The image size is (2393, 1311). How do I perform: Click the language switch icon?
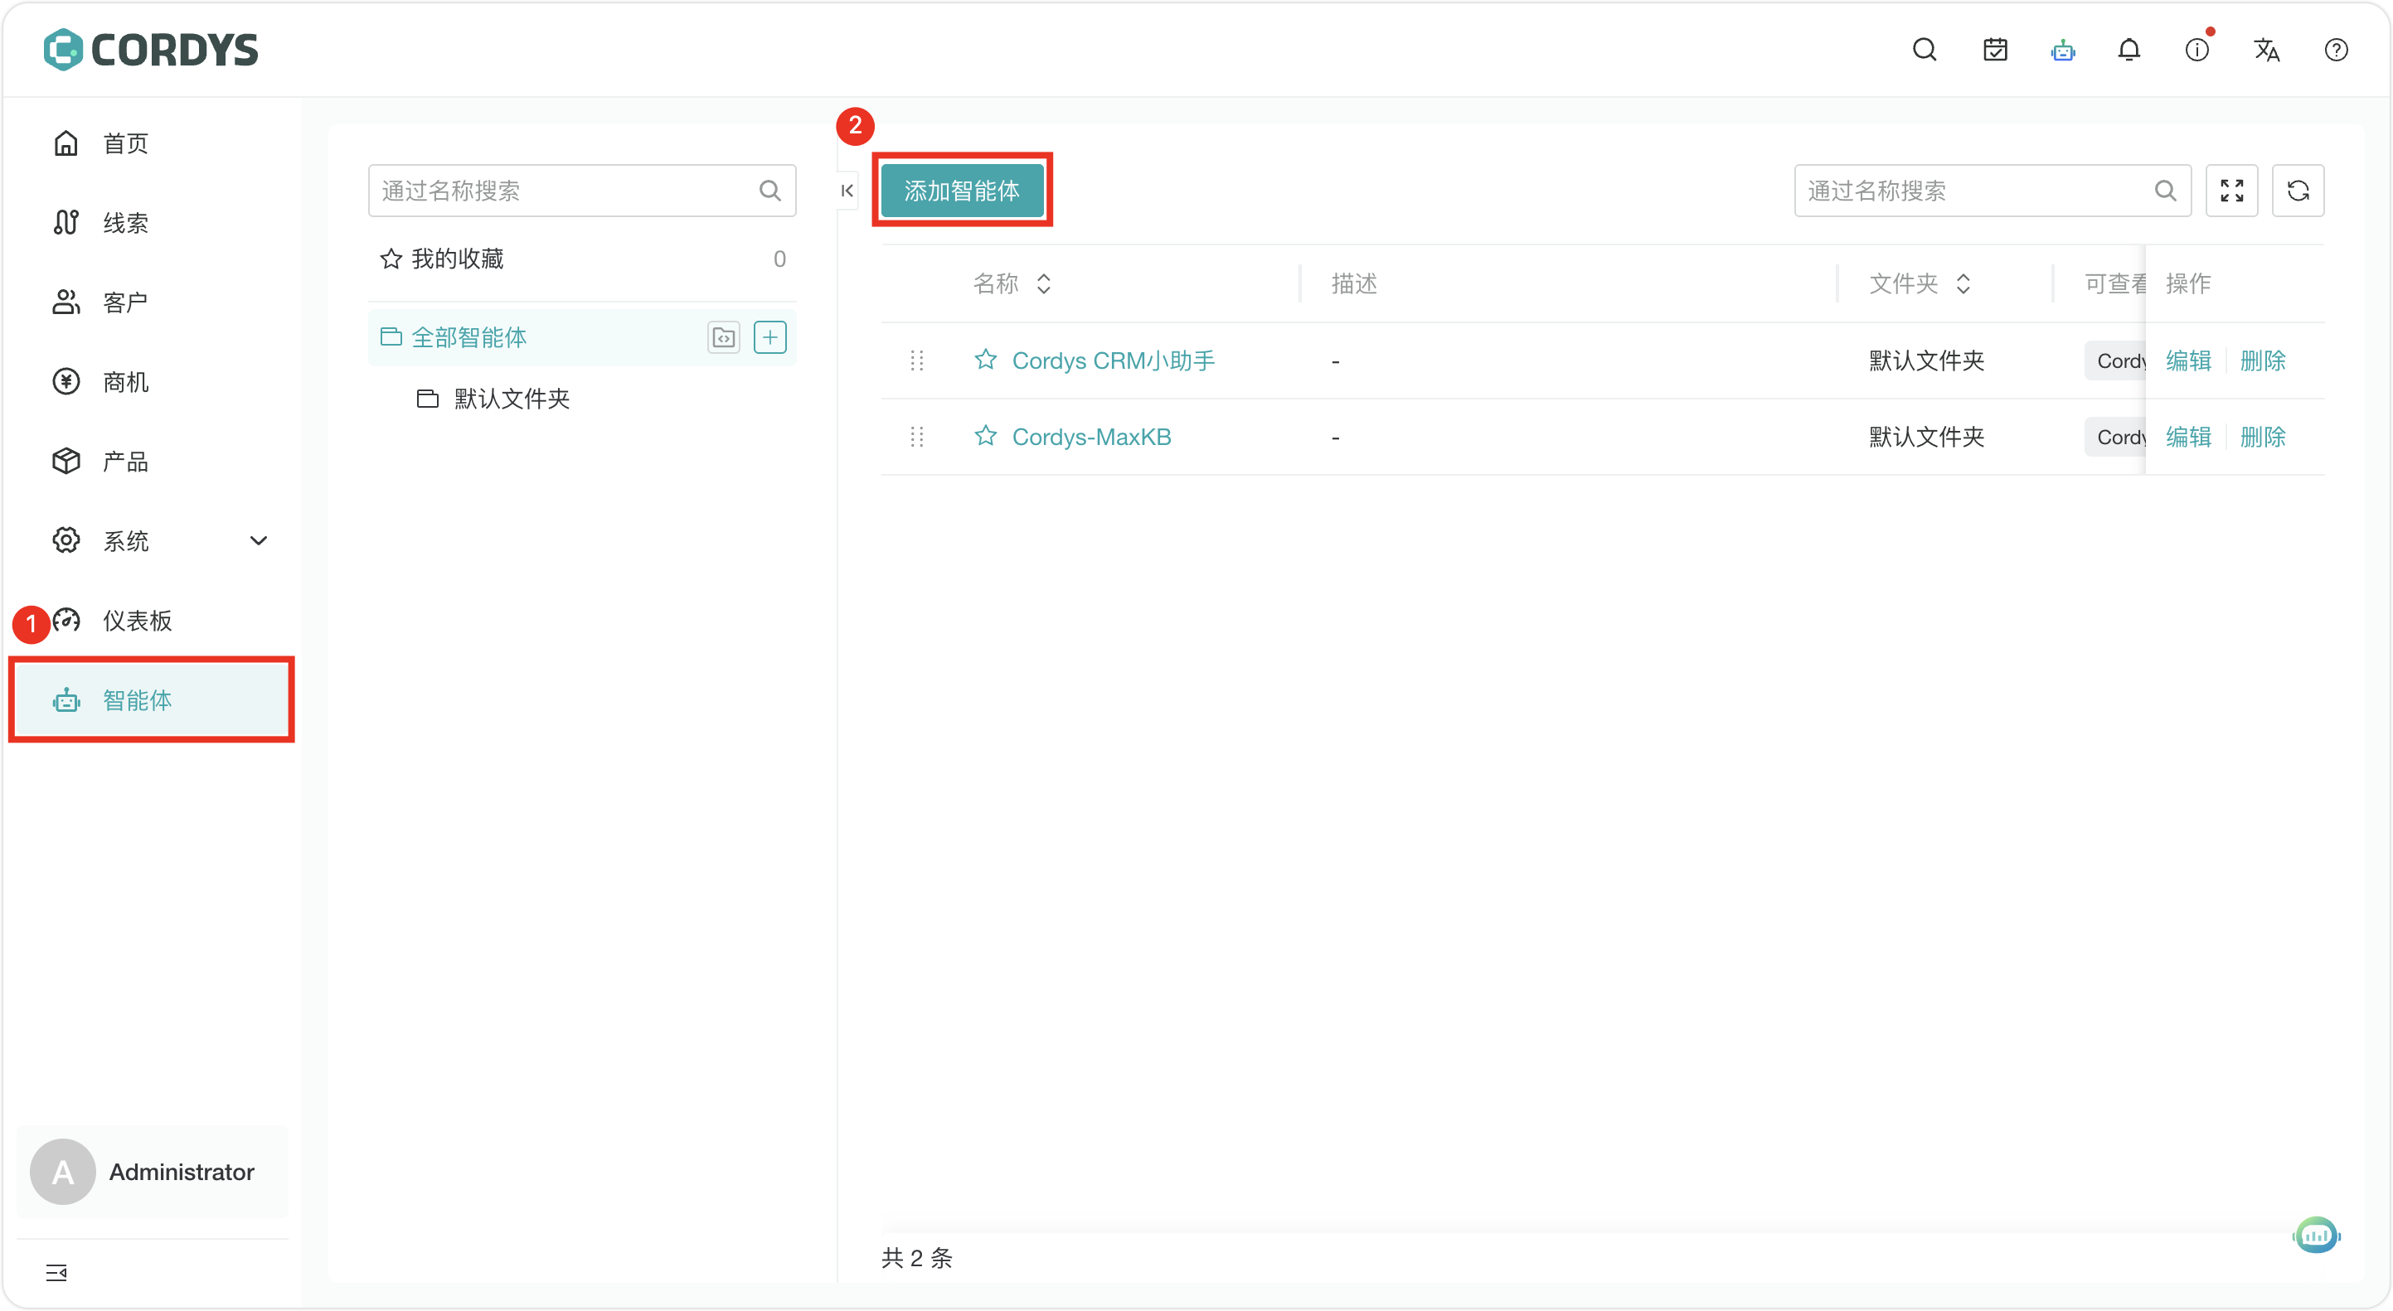click(x=2266, y=51)
